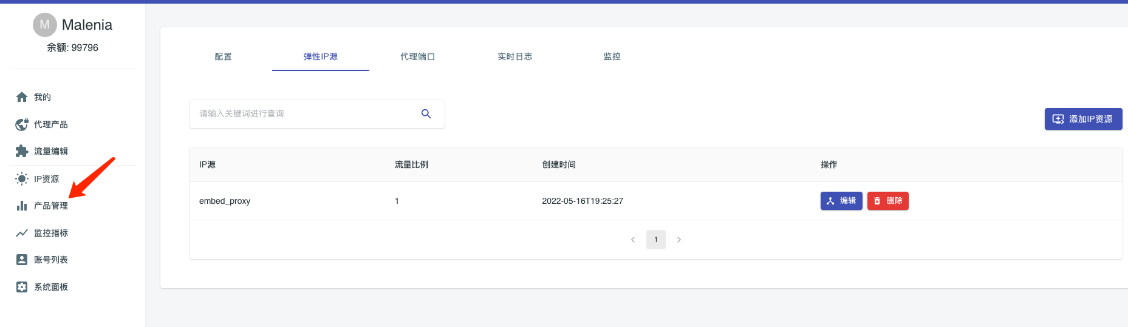Viewport: 1128px width, 327px height.
Task: Delete embed_proxy using the 删除 button
Action: tap(887, 201)
